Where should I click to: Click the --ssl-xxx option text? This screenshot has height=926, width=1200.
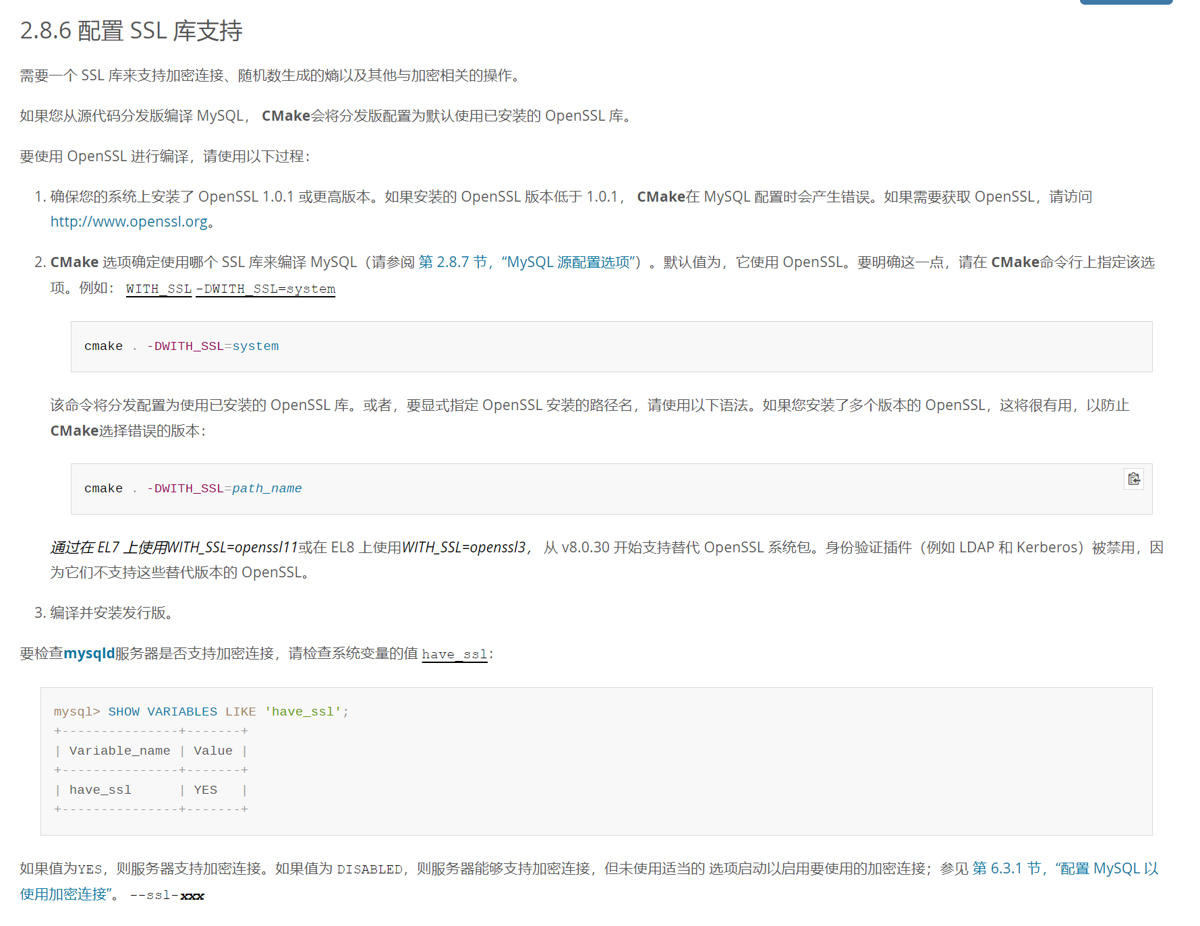[x=167, y=896]
